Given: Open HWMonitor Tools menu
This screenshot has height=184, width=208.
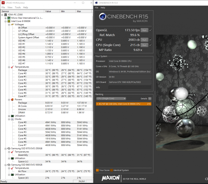Looking at the screenshot, I should click(x=18, y=7).
